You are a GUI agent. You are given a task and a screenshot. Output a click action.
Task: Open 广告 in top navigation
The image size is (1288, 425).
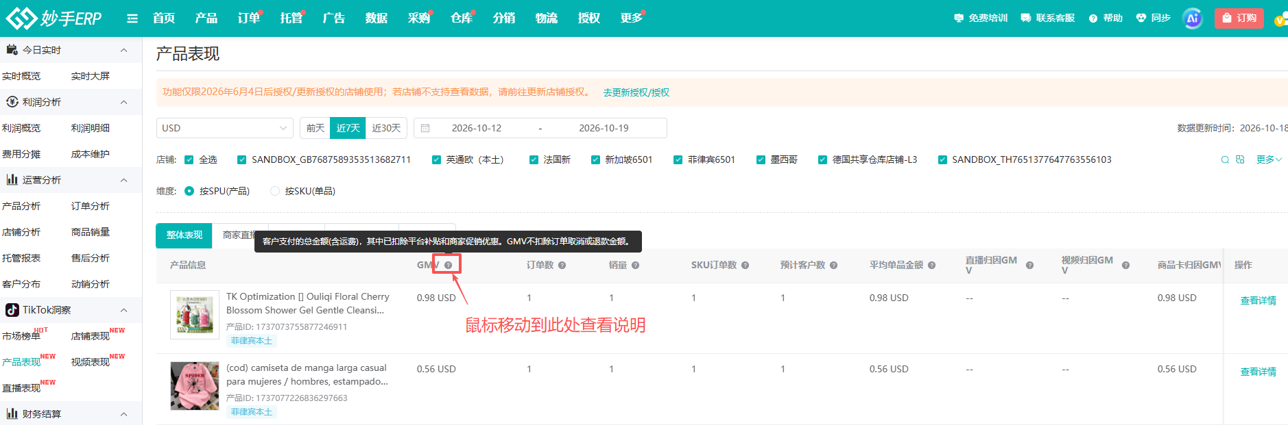[334, 18]
